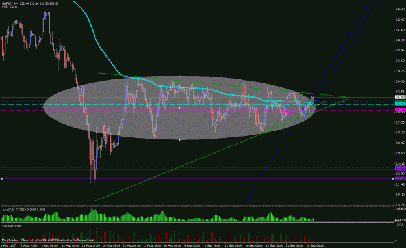The image size is (406, 248).
Task: Click the magenta price label on the scale
Action: [400, 110]
